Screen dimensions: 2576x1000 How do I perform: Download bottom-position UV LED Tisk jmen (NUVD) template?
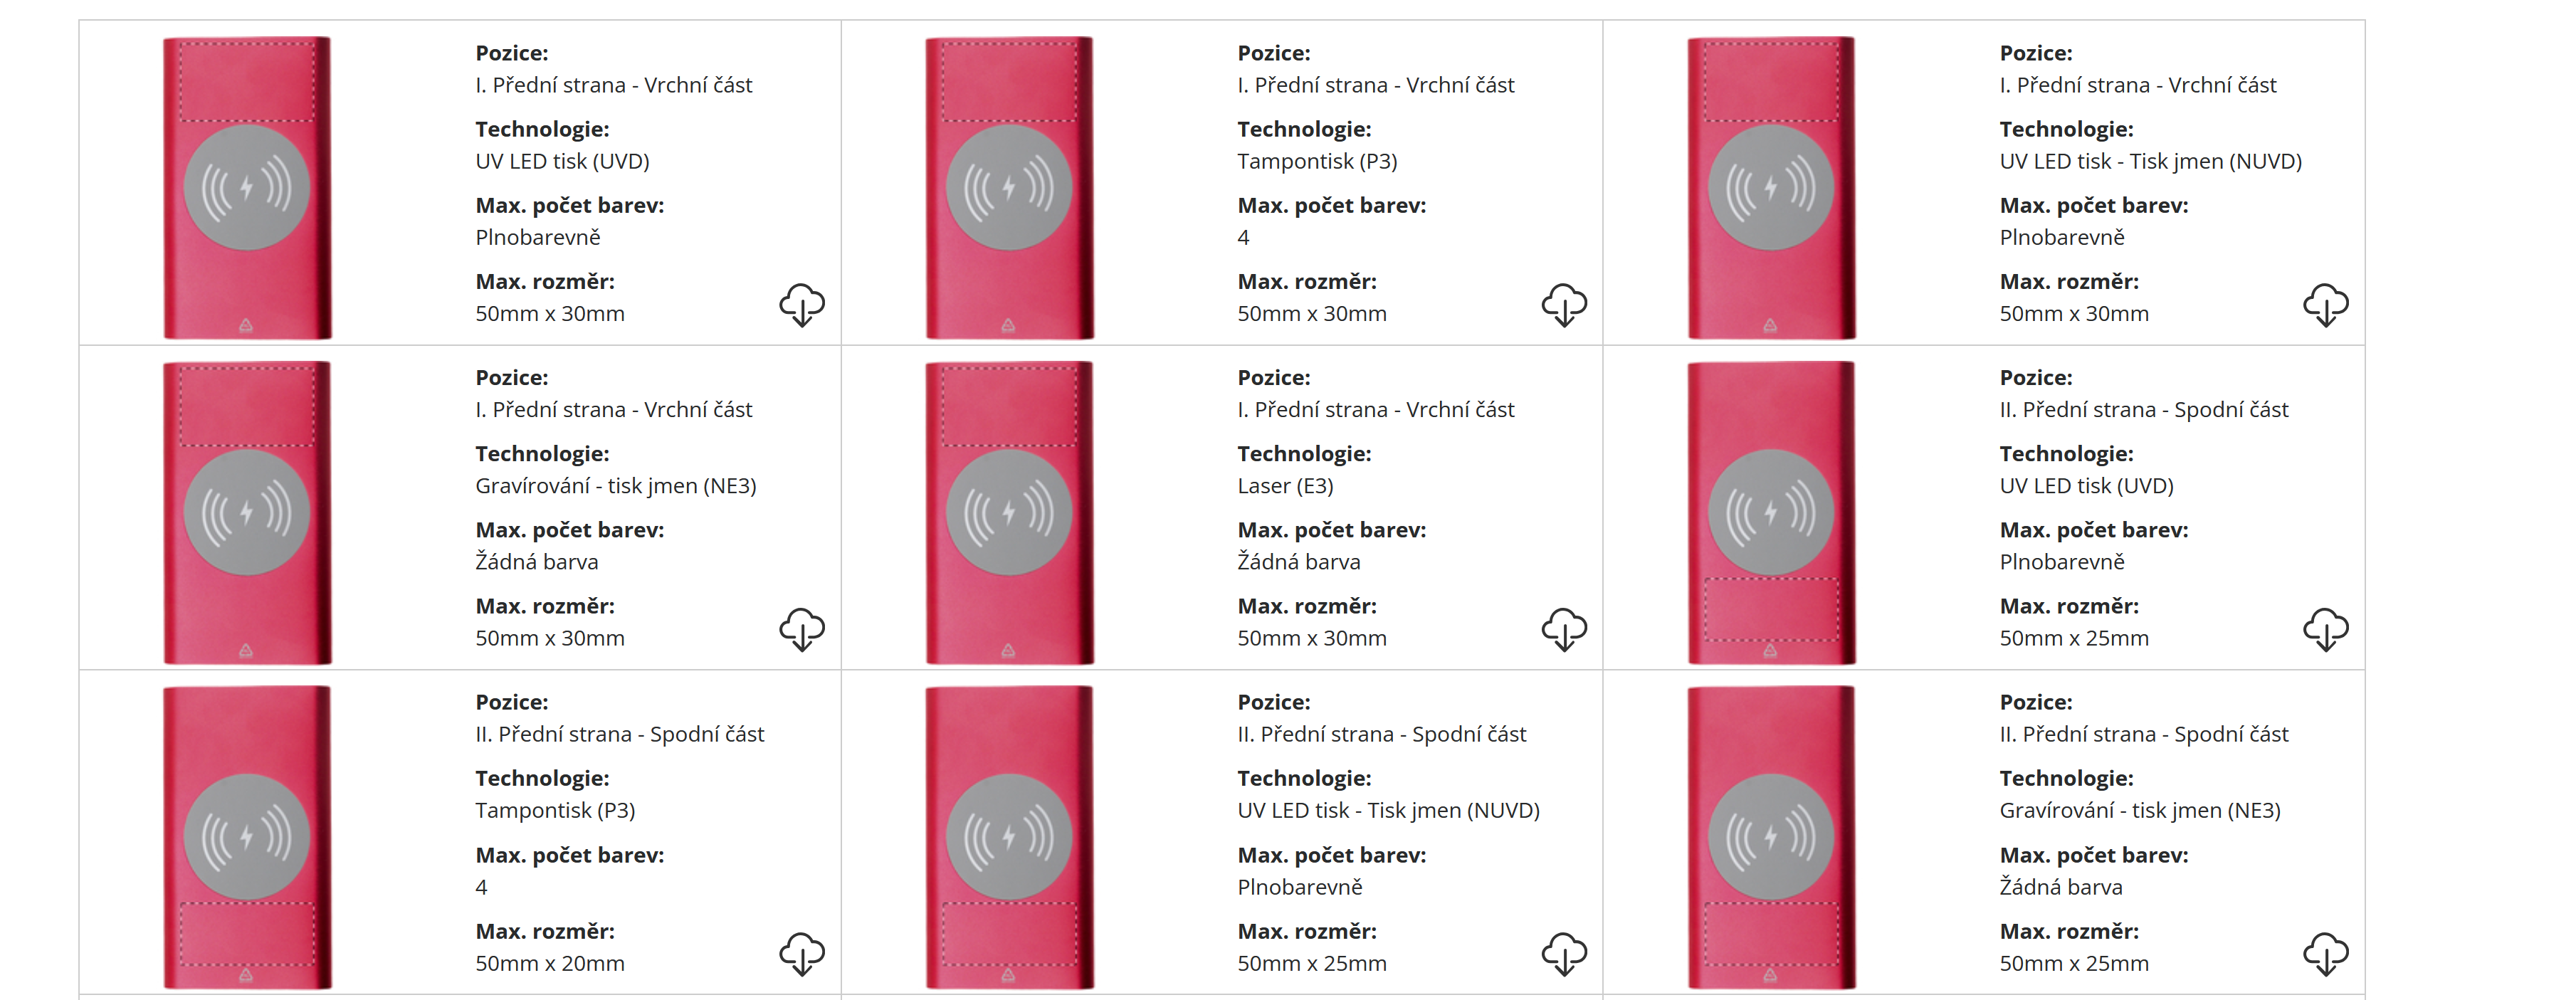1564,954
